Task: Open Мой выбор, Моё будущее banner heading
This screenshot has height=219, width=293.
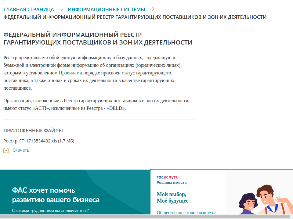Action: [x=172, y=197]
